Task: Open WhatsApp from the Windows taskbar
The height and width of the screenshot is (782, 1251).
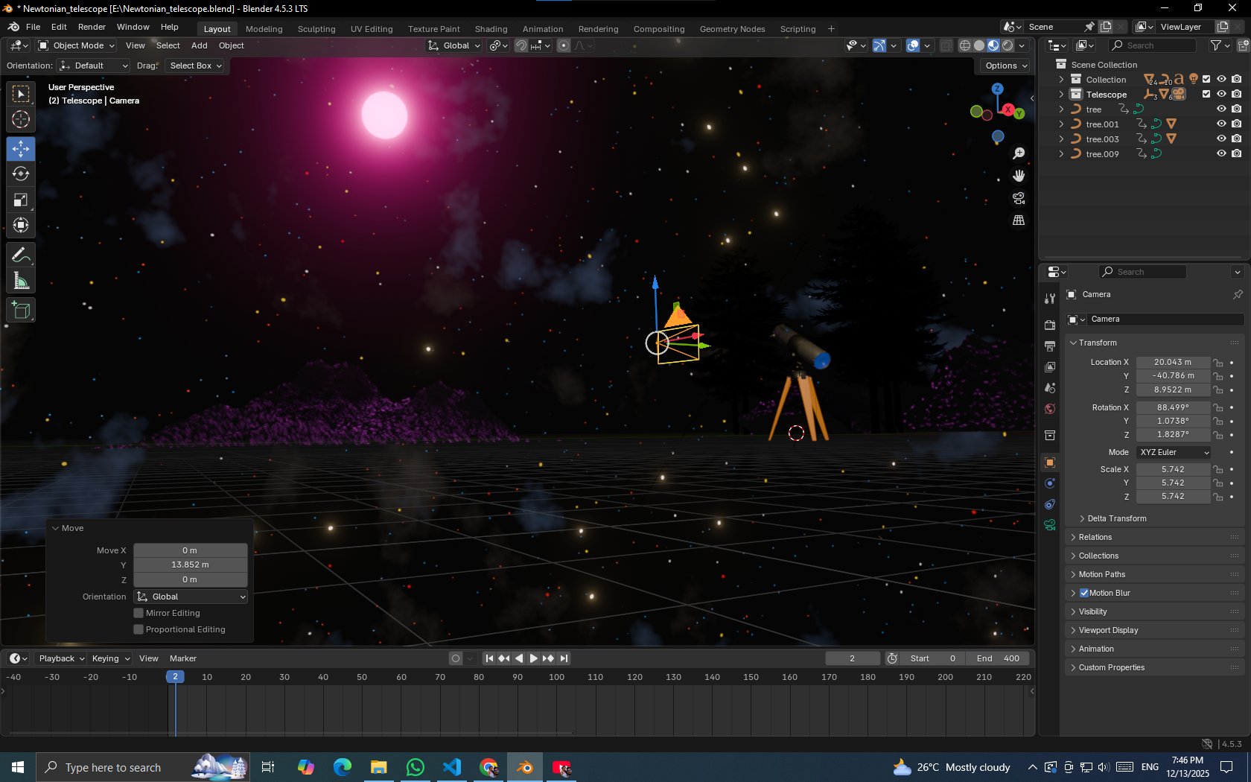Action: point(415,766)
